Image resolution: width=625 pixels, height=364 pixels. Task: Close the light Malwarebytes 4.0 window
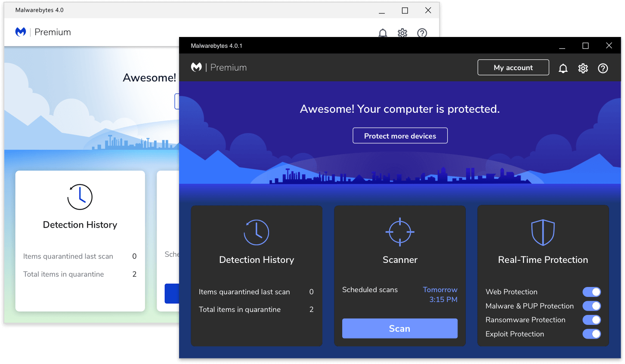428,10
